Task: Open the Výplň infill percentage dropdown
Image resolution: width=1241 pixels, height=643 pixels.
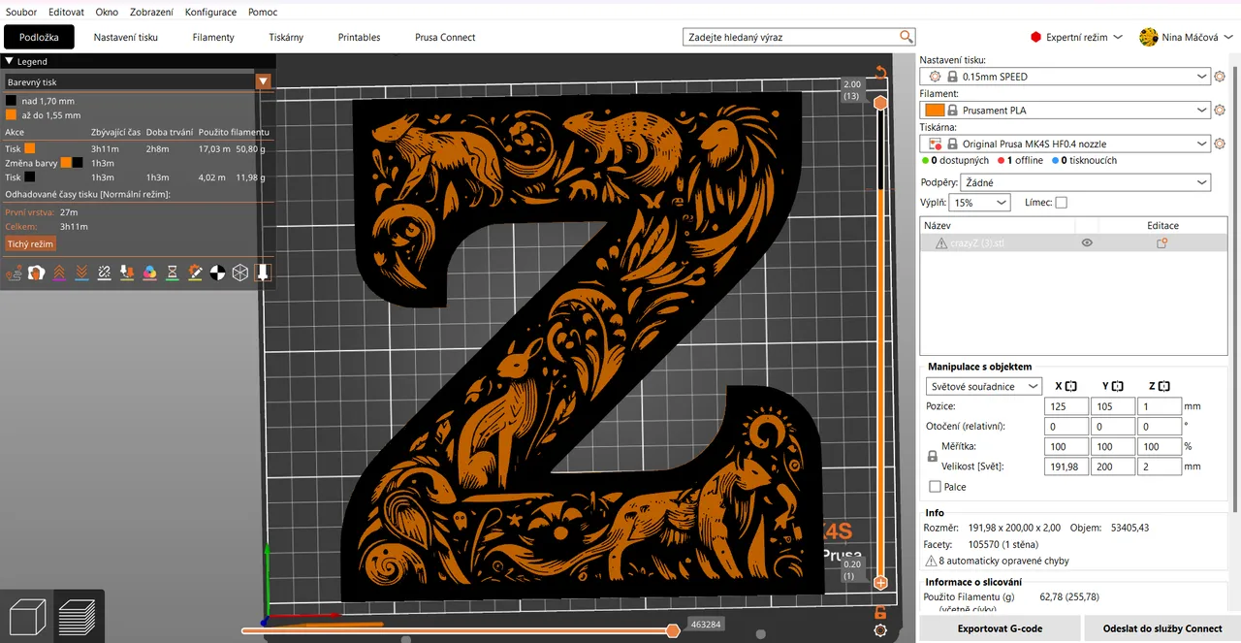Action: 1001,203
